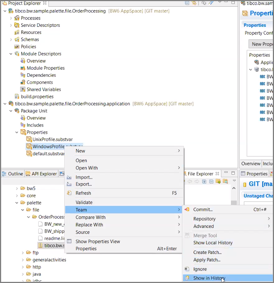The image size is (274, 283).
Task: Choose Show Local History
Action: 228,243
